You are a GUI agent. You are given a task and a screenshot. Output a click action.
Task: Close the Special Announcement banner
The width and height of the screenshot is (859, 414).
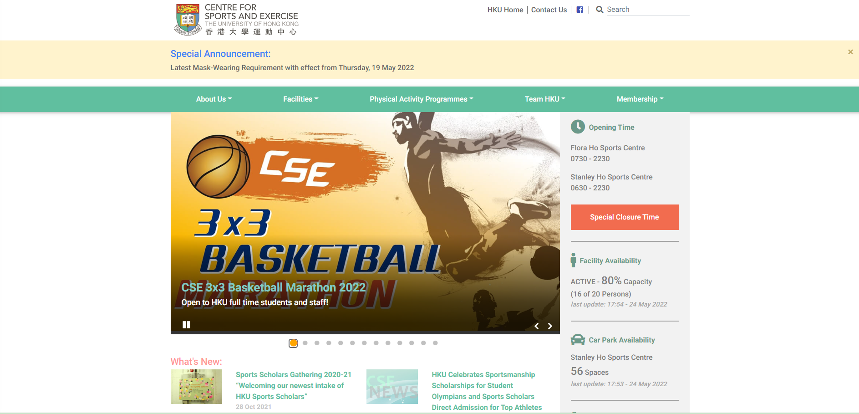[850, 52]
